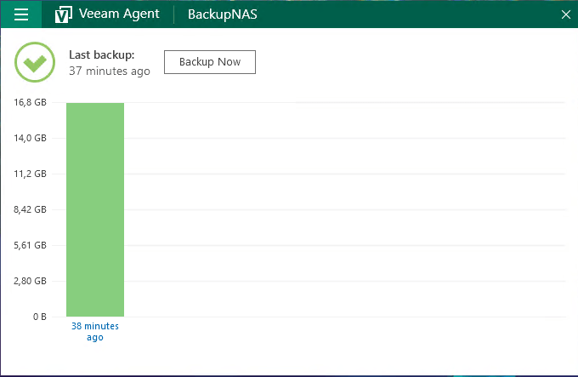Click the 11,2 GB axis label
Screen dimensions: 578x377
tap(30, 174)
